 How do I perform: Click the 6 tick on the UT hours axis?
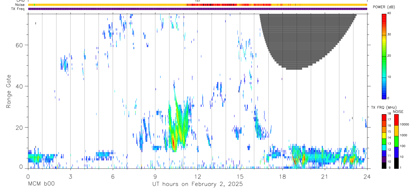(x=113, y=176)
